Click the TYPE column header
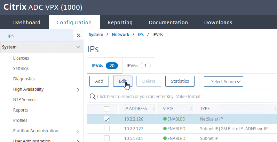The width and height of the screenshot is (277, 142). (205, 109)
